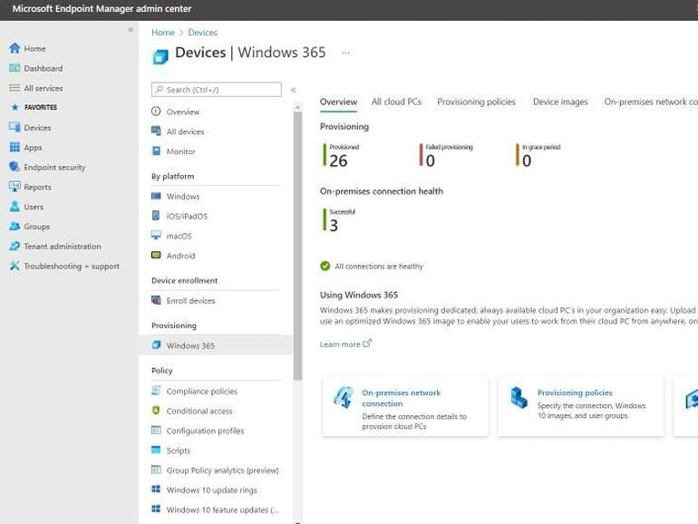Click the Android platform icon
The image size is (698, 524).
coord(156,255)
